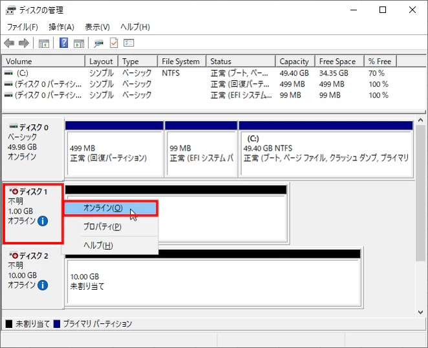Click the scroll down arrow in disk pane
The image size is (428, 348).
(420, 312)
